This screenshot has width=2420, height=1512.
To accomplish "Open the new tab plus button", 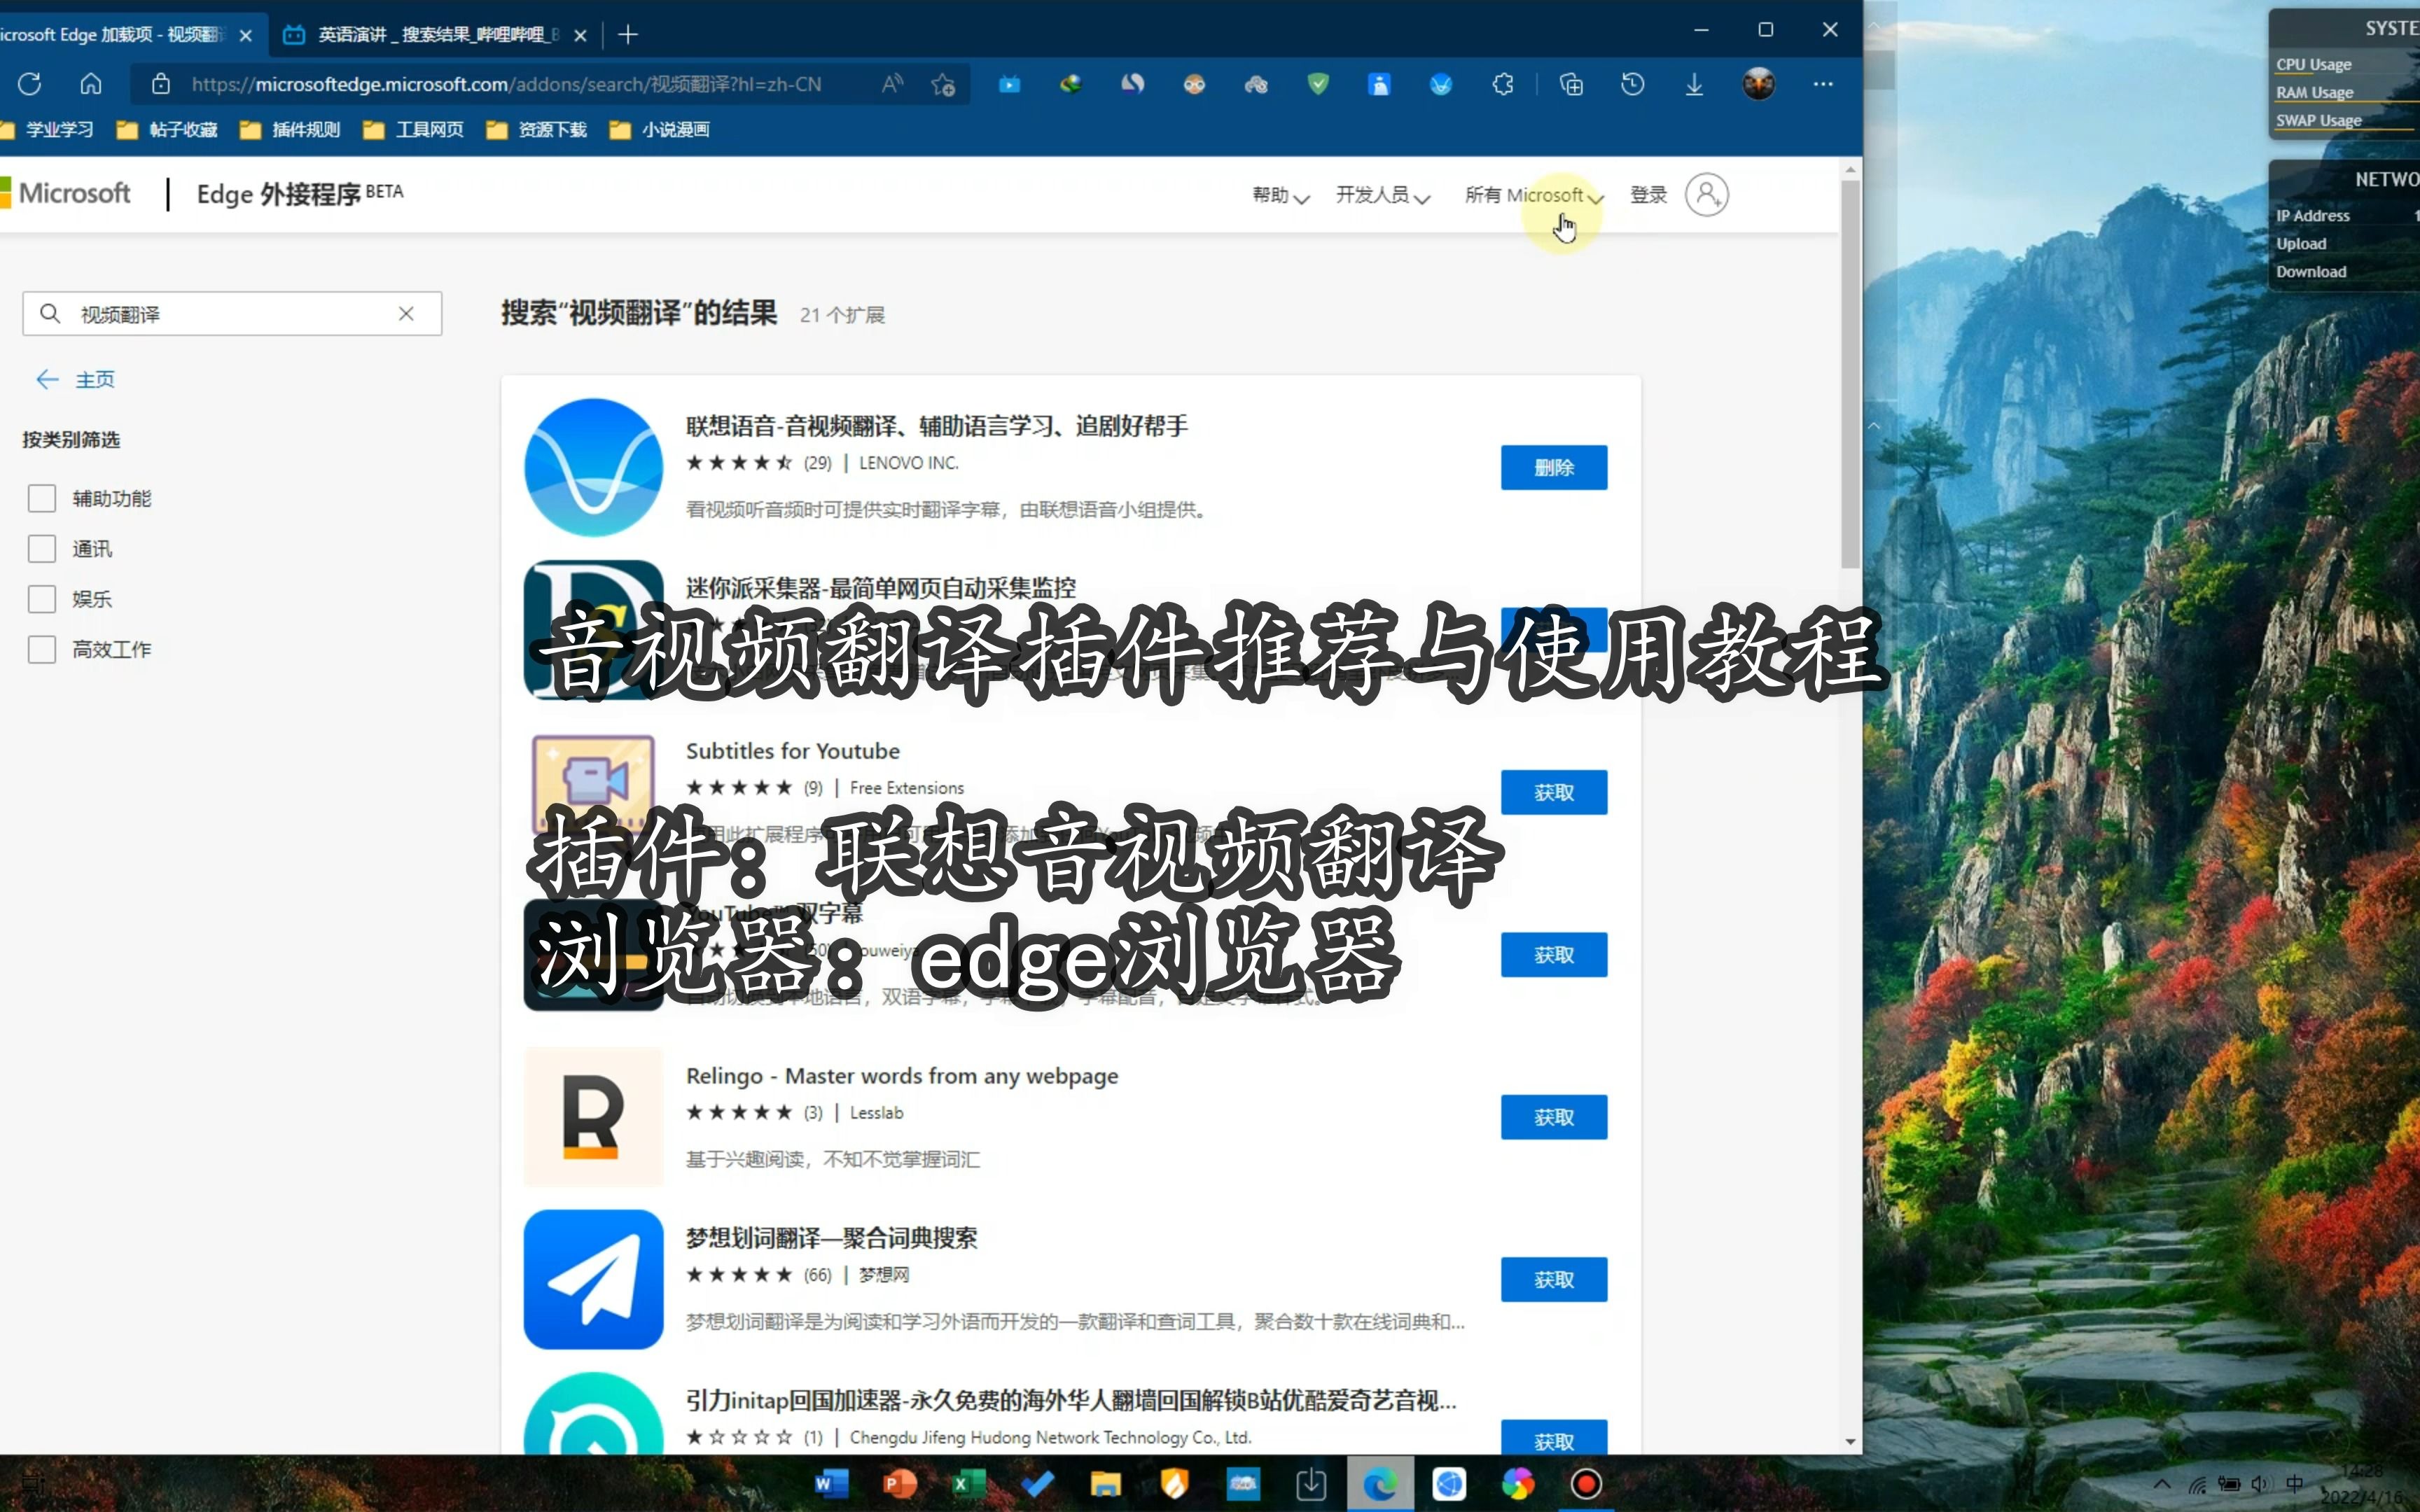I will [628, 35].
